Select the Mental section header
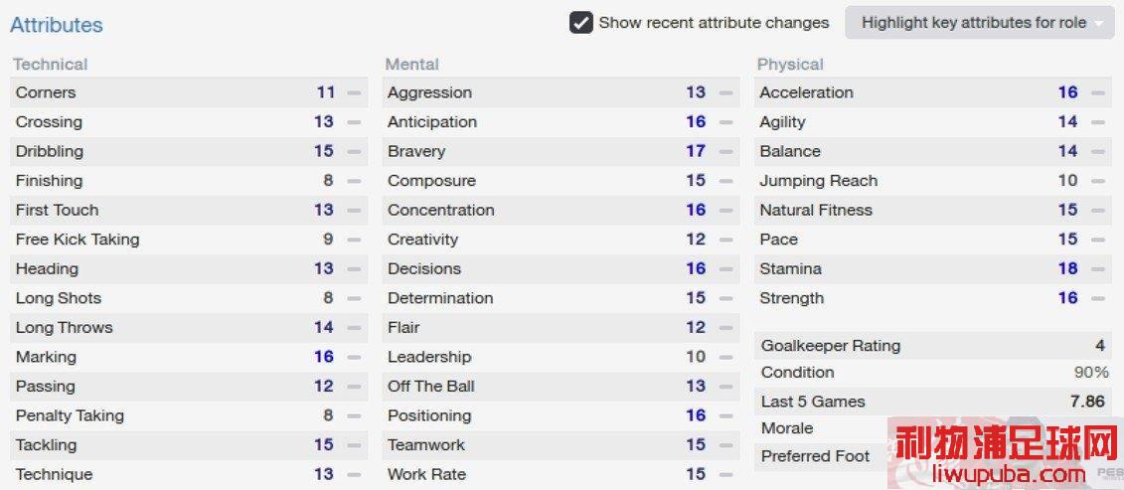 click(x=412, y=64)
